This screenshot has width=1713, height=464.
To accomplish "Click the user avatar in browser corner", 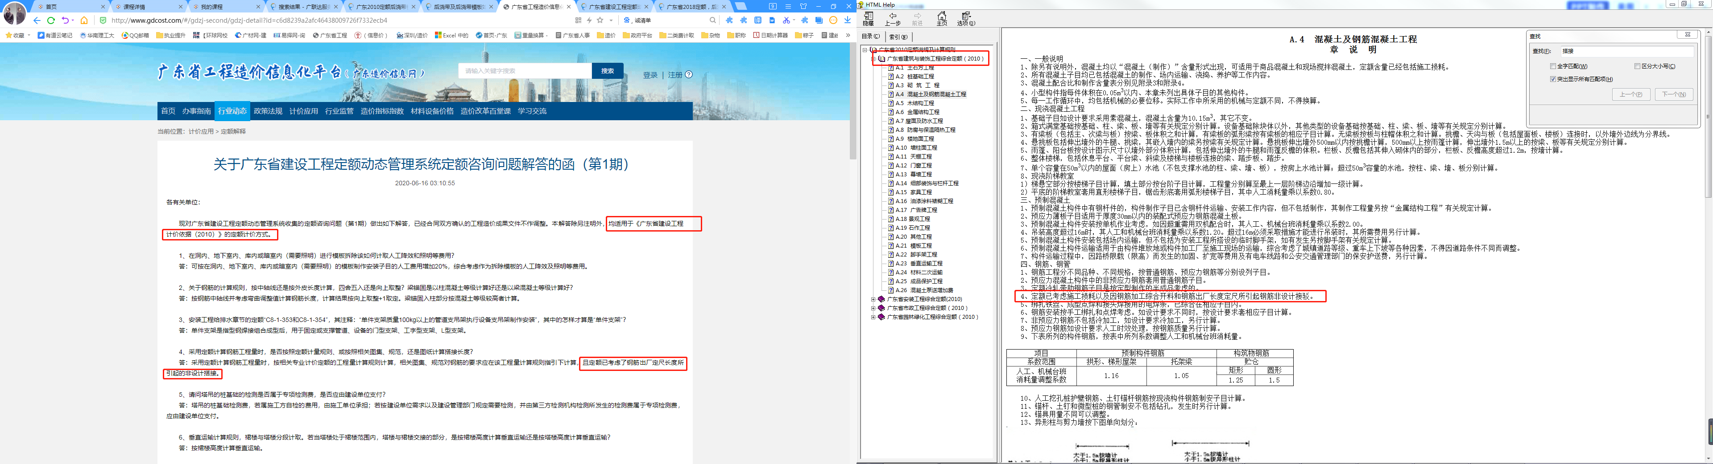I will tap(15, 12).
